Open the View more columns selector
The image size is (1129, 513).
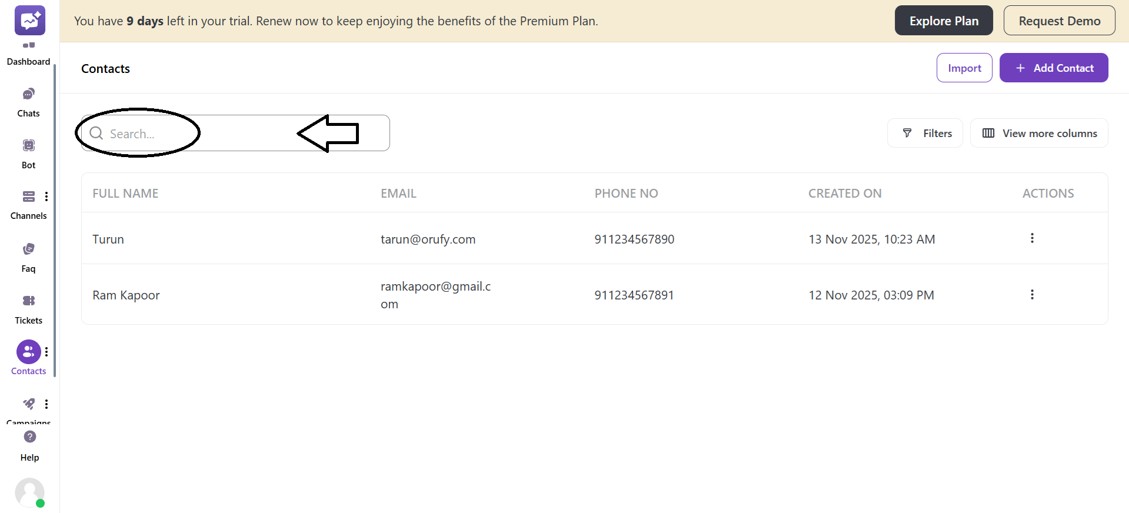[x=1039, y=133]
